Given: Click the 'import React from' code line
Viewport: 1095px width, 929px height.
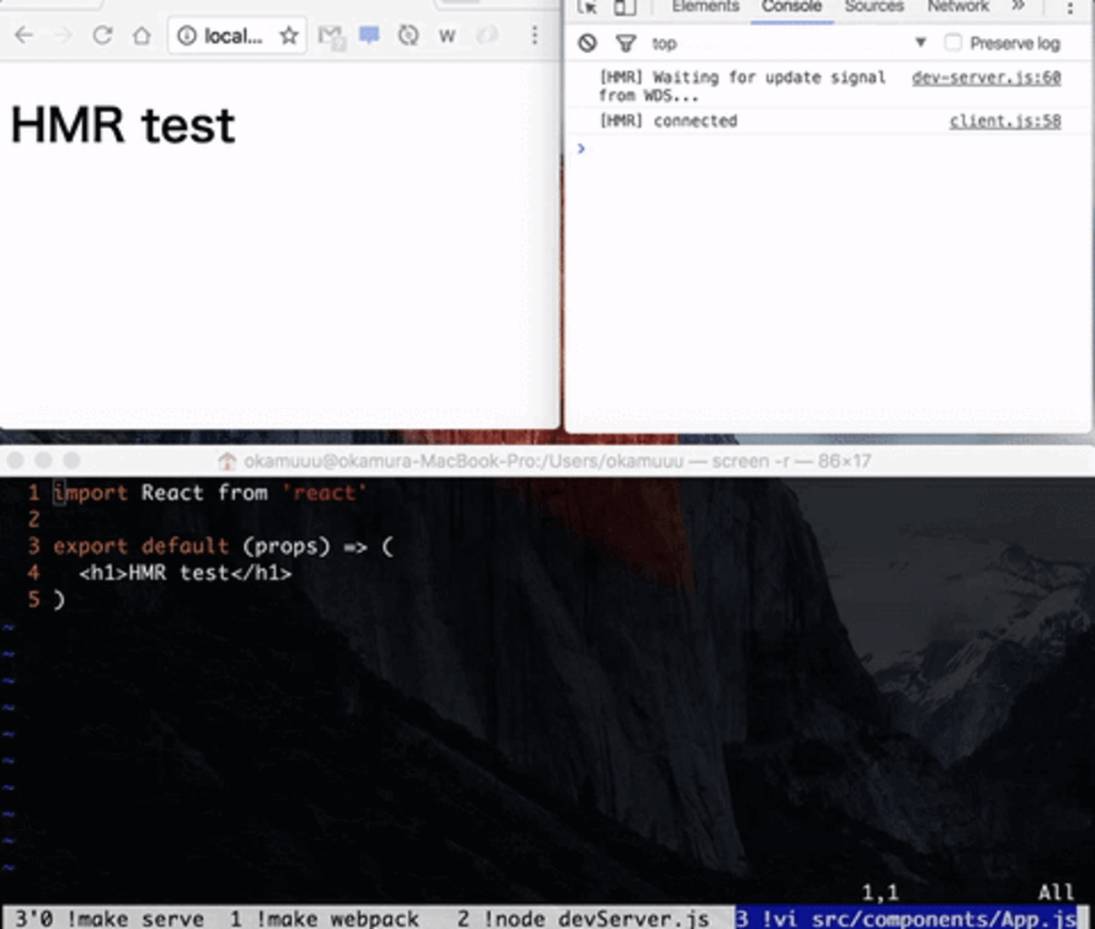Looking at the screenshot, I should tap(209, 492).
